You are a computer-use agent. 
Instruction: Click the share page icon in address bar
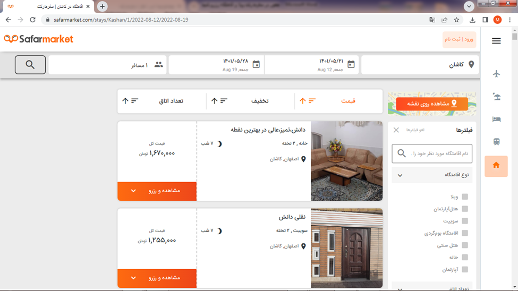point(444,20)
